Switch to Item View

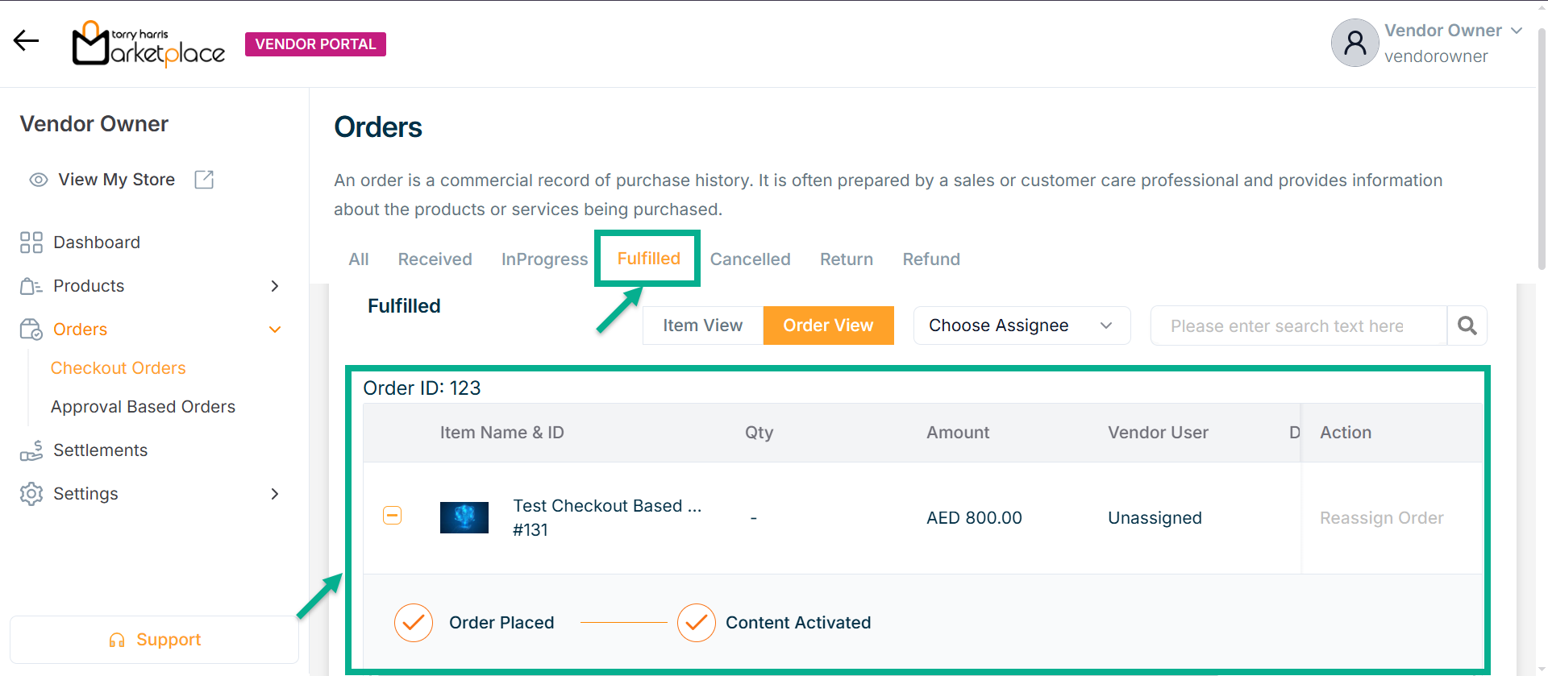[702, 326]
